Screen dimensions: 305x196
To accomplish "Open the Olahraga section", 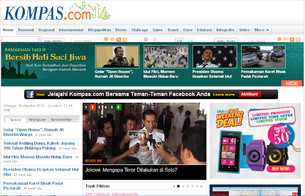I will pyautogui.click(x=140, y=30).
